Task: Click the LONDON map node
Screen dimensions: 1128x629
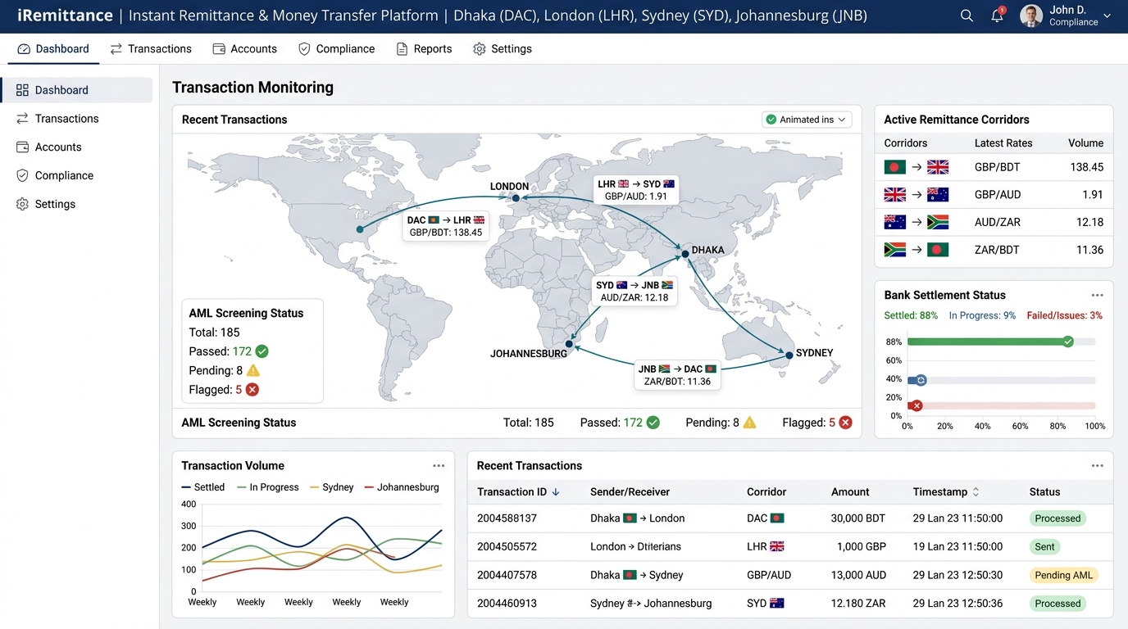Action: click(516, 198)
